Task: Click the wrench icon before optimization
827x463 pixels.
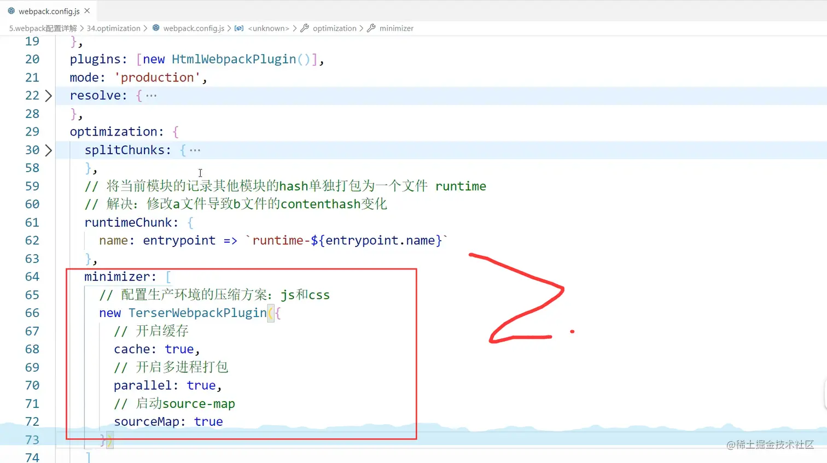Action: [x=305, y=28]
